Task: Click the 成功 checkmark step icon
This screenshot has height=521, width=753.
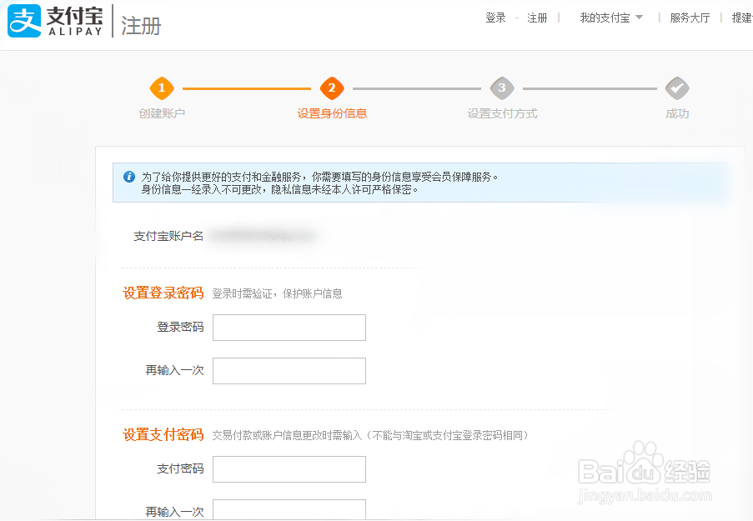Action: pyautogui.click(x=676, y=88)
